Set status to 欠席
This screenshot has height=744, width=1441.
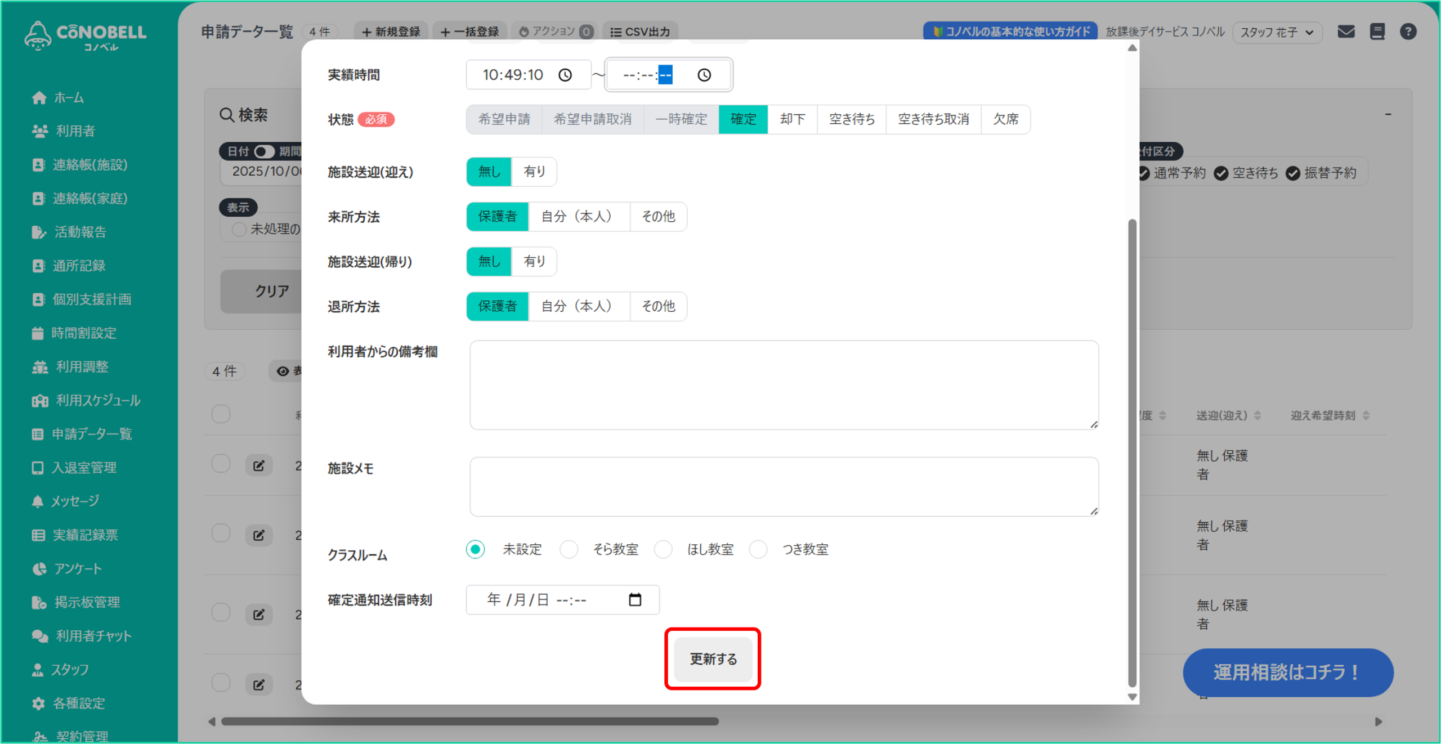click(x=1005, y=119)
